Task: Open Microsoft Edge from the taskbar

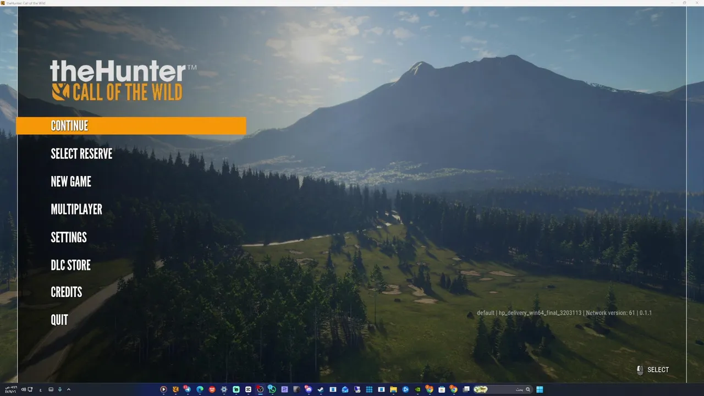Action: [200, 389]
